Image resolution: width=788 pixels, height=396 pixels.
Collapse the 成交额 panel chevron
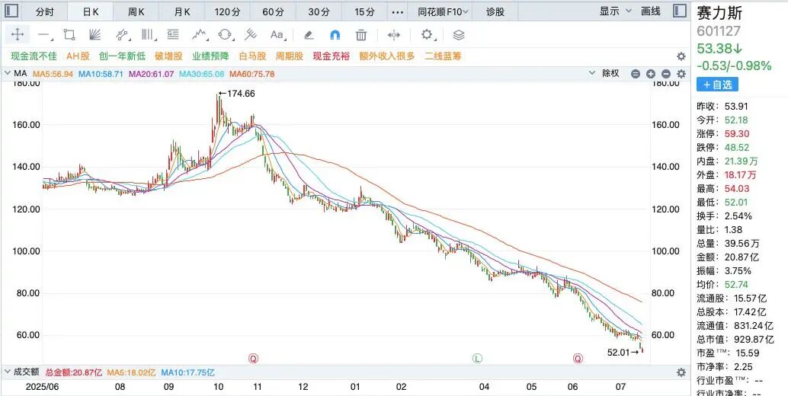(7, 372)
